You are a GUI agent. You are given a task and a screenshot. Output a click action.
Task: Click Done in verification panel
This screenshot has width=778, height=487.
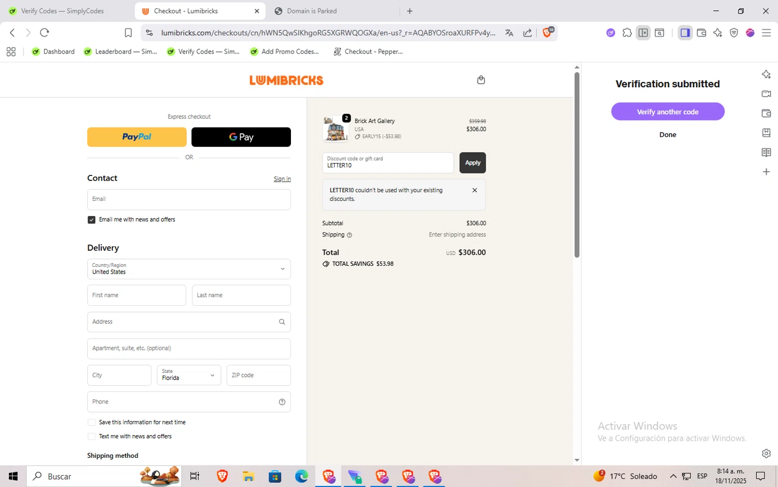coord(668,134)
